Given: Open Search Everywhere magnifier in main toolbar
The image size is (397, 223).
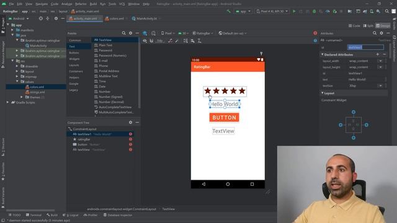Looking at the screenshot, I should [387, 11].
